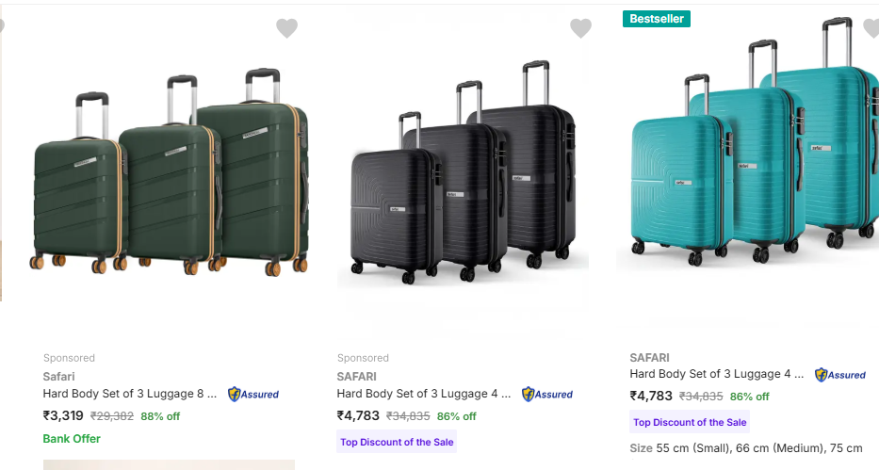Toggle wishlist heart on black luggage set
Image resolution: width=879 pixels, height=470 pixels.
point(580,28)
